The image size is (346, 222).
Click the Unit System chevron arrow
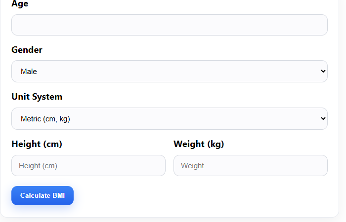323,119
